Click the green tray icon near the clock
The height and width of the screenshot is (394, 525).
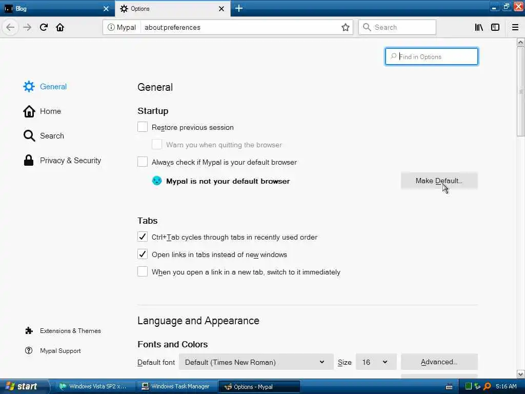point(469,386)
